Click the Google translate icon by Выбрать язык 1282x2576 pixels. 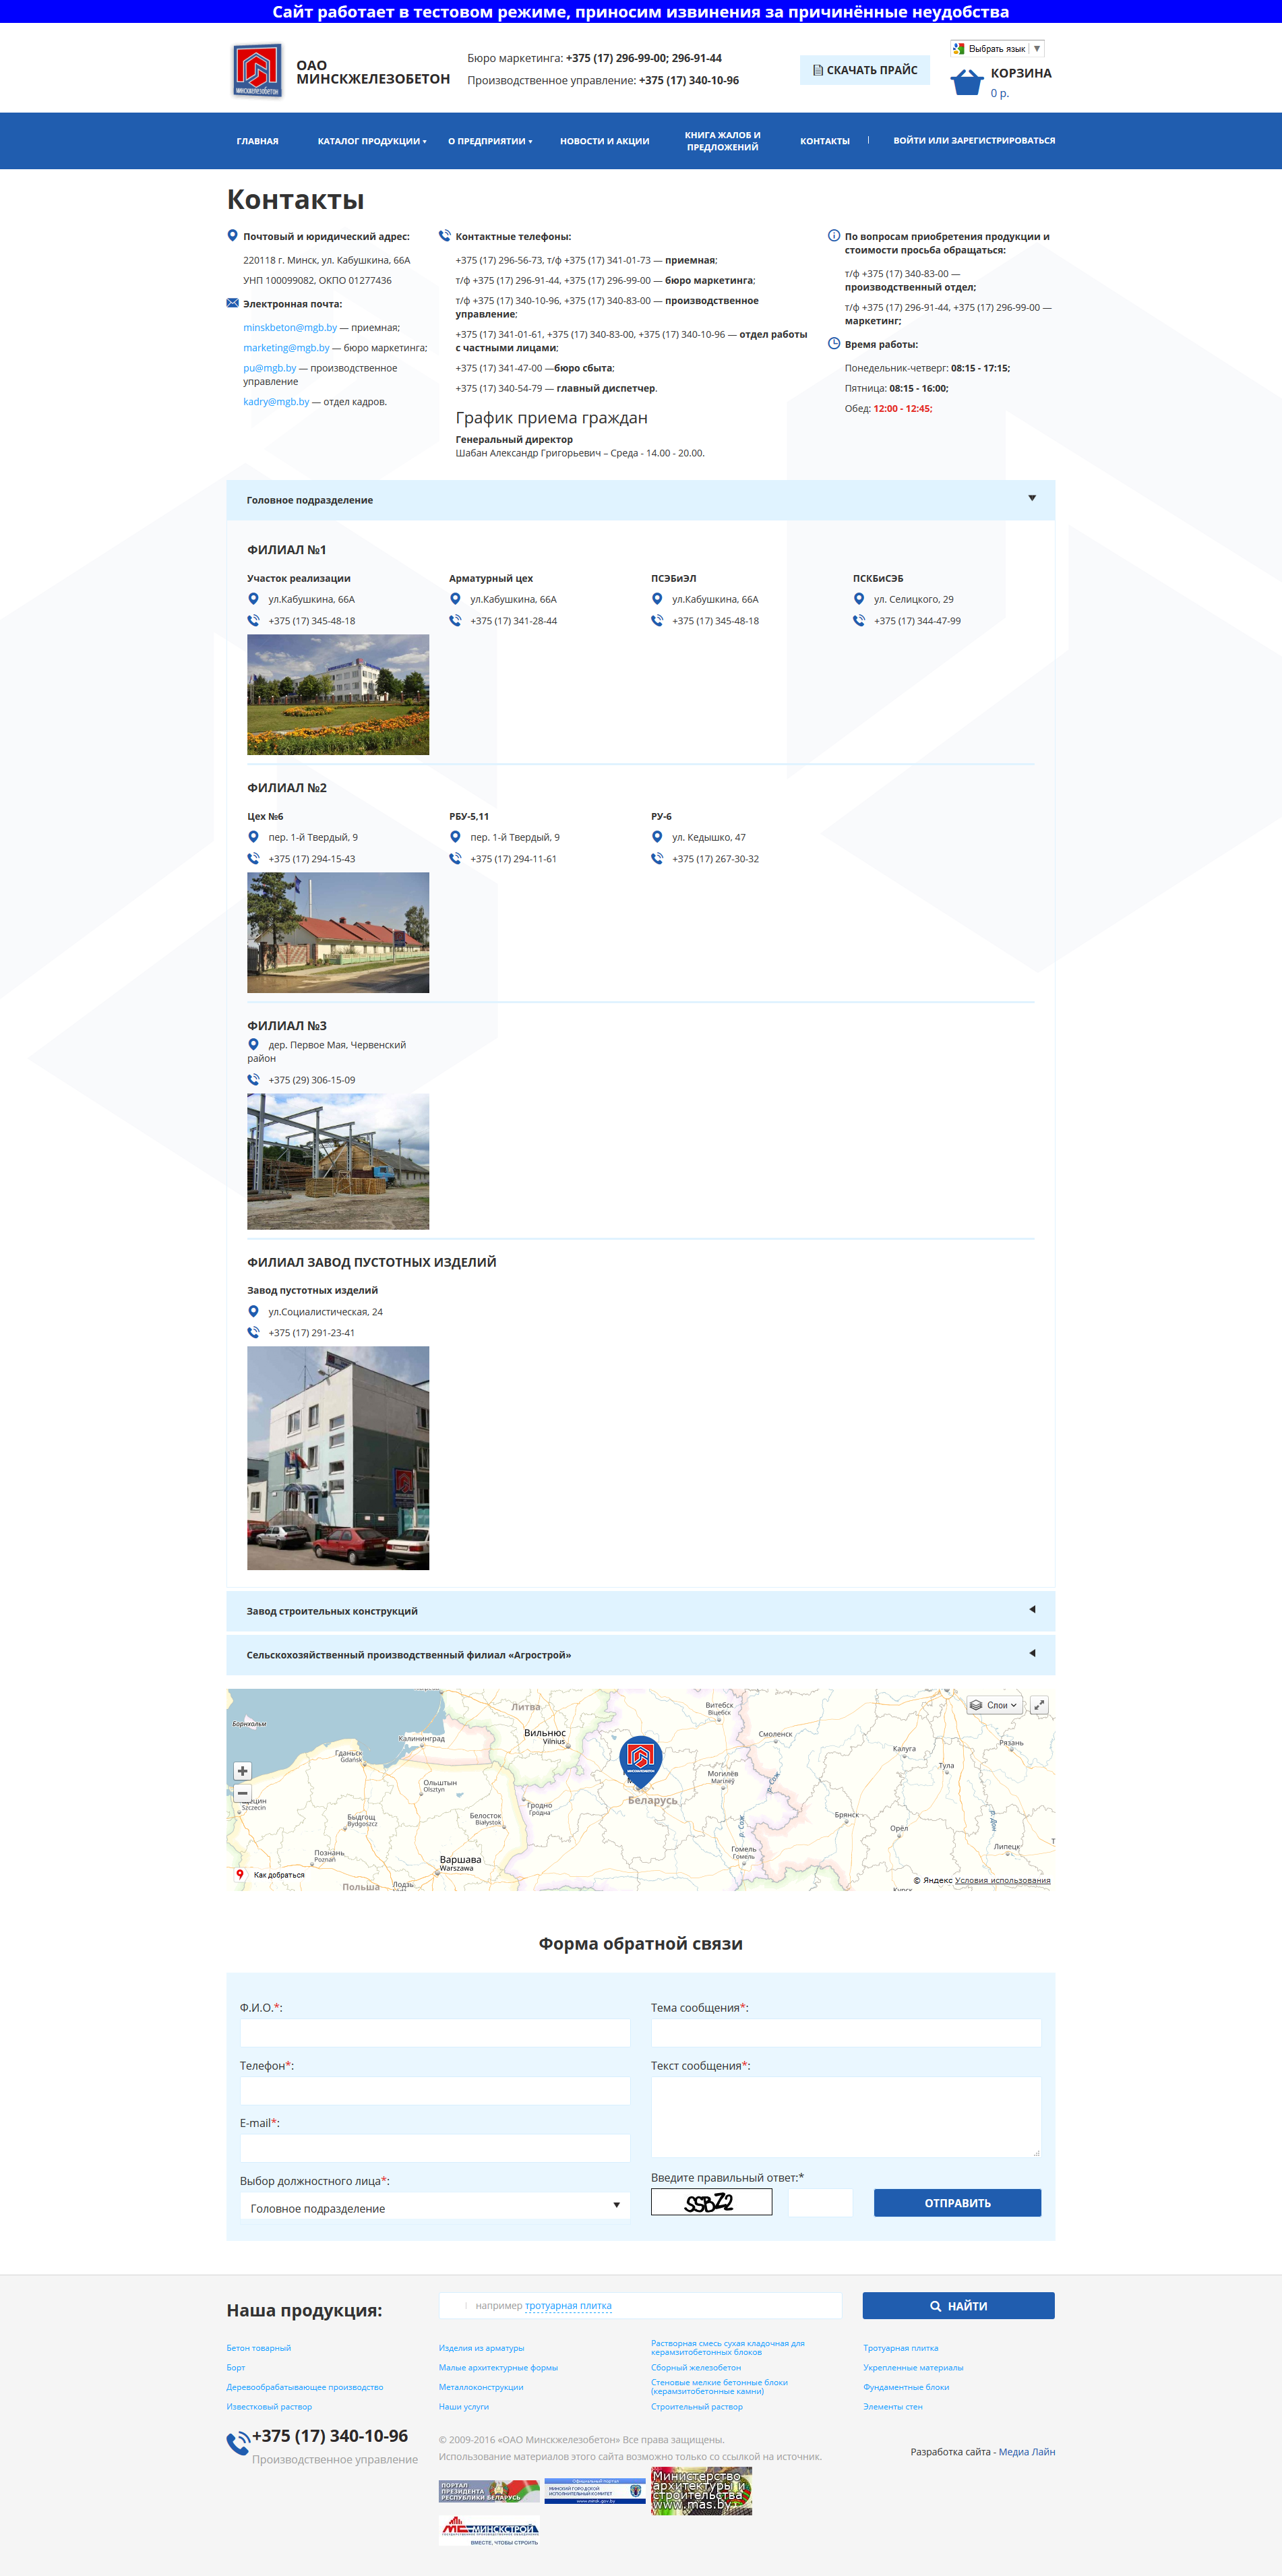coord(959,48)
